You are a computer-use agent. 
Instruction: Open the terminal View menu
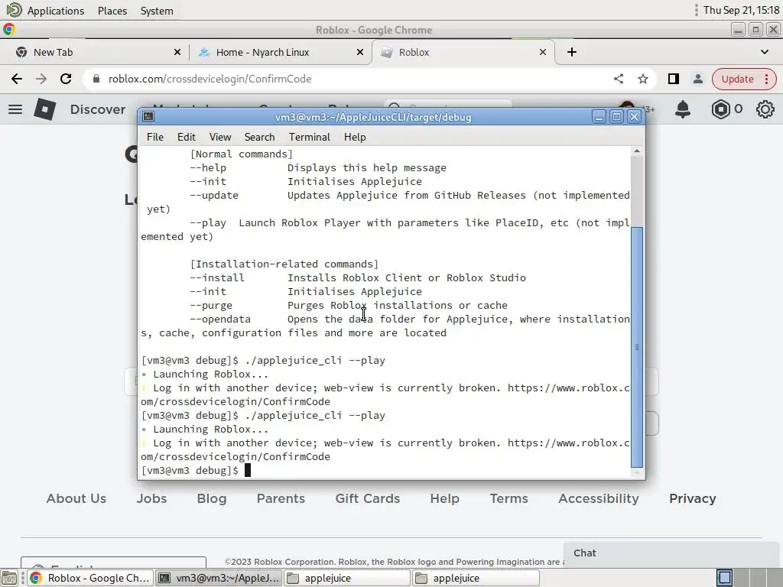tap(220, 137)
